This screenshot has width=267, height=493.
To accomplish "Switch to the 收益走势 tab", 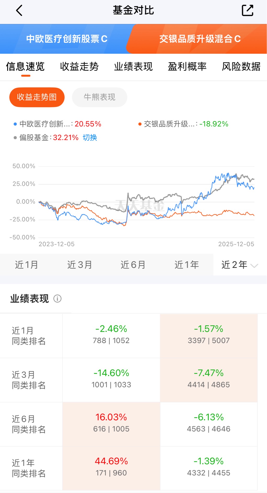I will 79,67.
